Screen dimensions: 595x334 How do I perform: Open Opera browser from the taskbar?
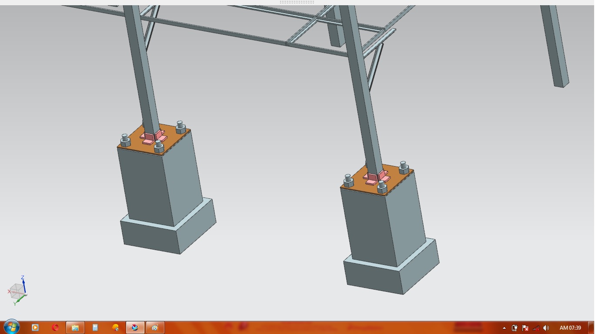coord(55,327)
